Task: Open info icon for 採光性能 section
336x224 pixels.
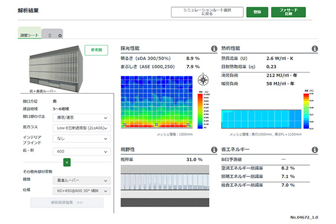Action: (x=214, y=49)
